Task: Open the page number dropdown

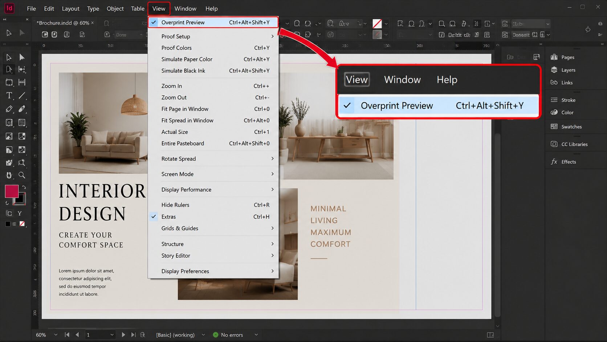Action: pyautogui.click(x=112, y=335)
